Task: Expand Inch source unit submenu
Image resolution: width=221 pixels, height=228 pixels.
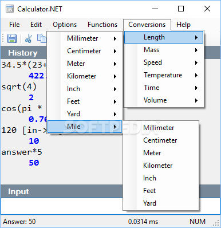Action: [85, 89]
